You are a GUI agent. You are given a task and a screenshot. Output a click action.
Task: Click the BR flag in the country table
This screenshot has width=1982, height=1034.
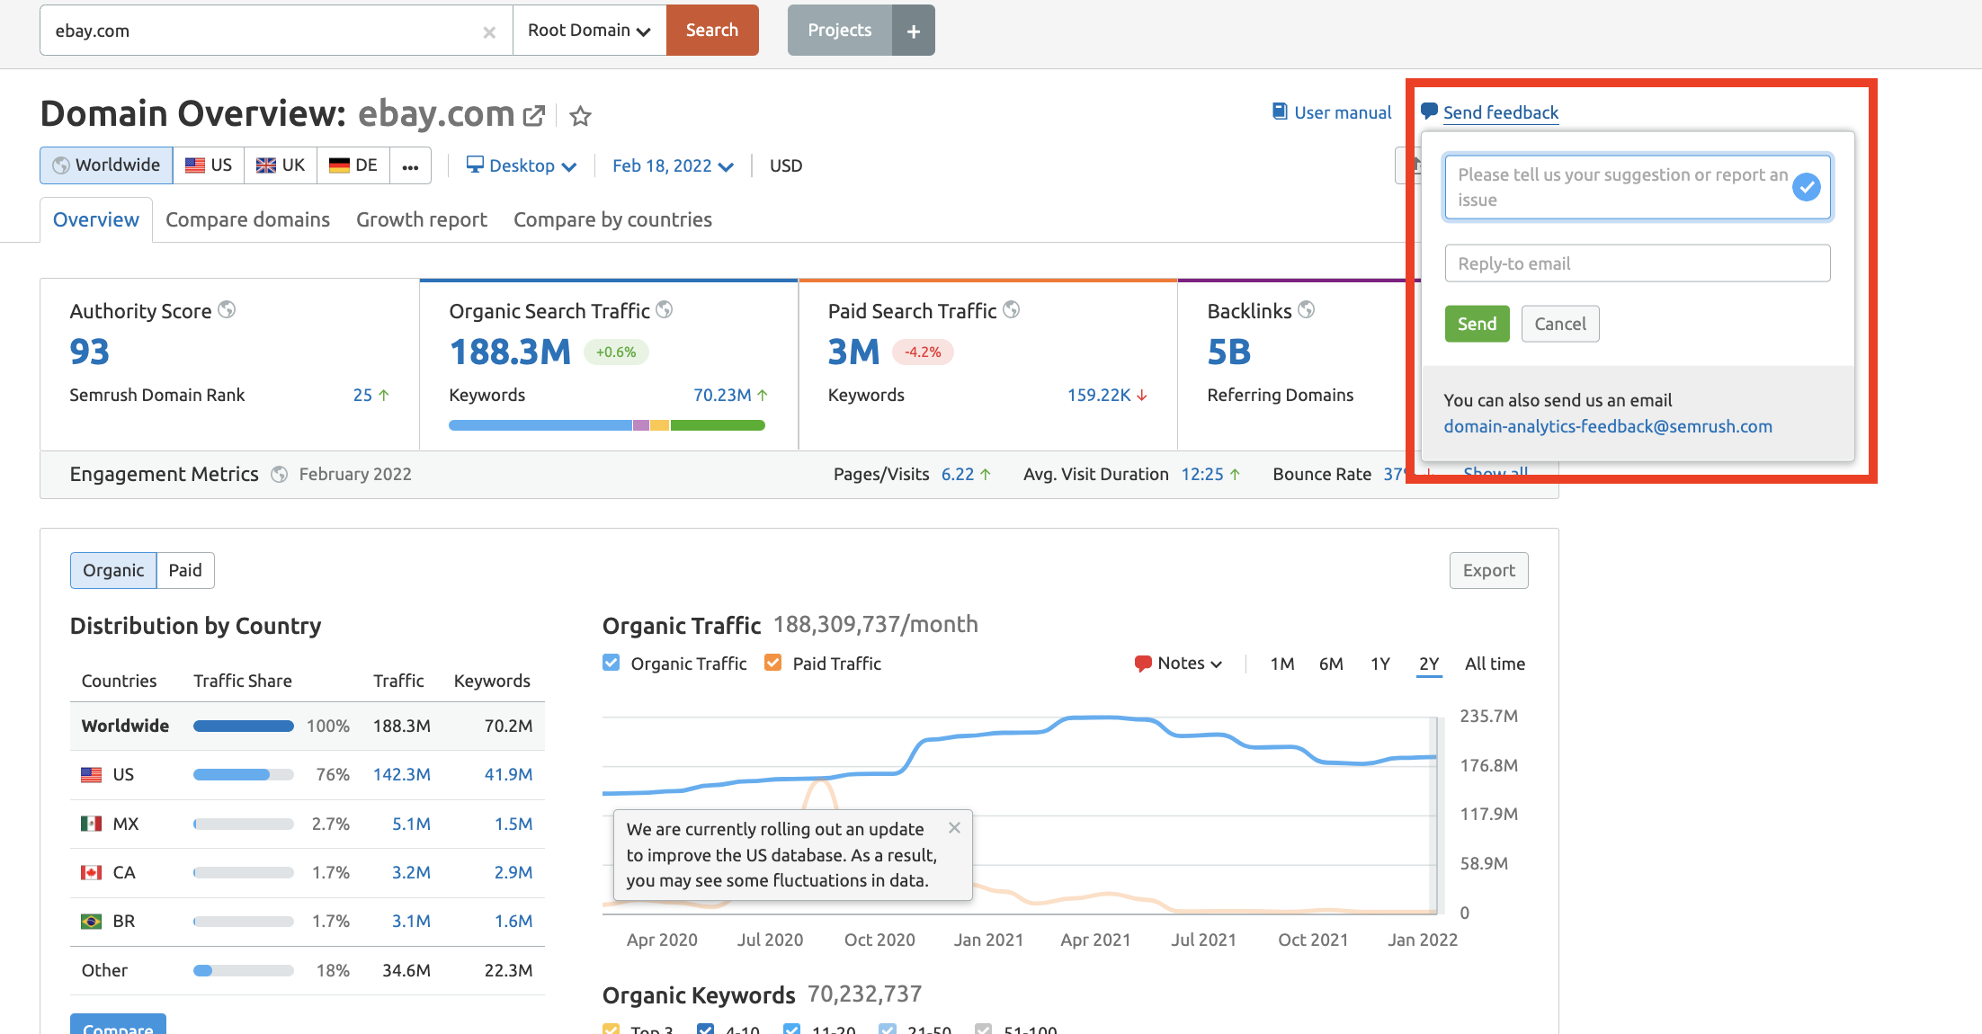pyautogui.click(x=92, y=921)
